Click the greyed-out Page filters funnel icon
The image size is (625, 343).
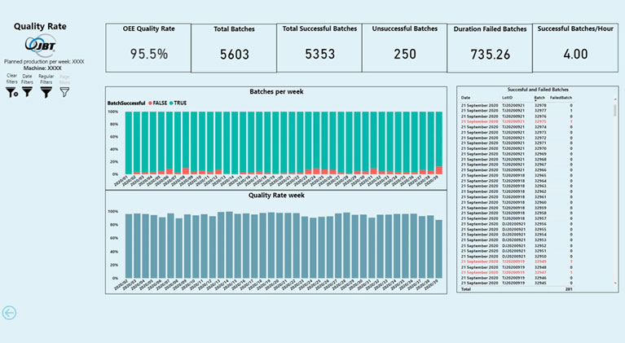[x=64, y=92]
